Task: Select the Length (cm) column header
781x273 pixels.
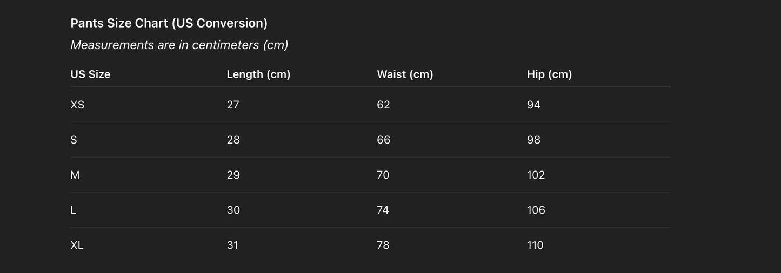Action: click(258, 74)
